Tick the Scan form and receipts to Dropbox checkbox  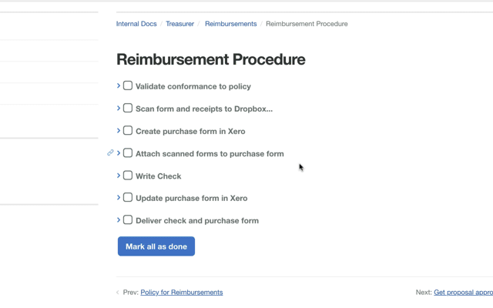(128, 108)
